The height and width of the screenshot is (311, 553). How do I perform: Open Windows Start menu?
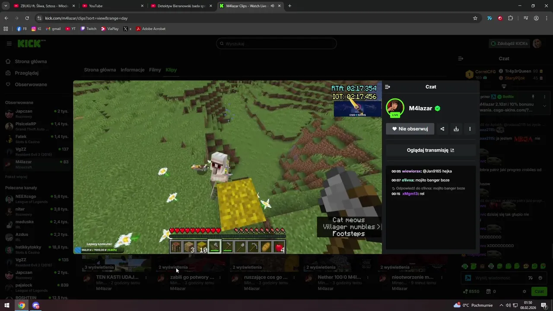tap(7, 305)
